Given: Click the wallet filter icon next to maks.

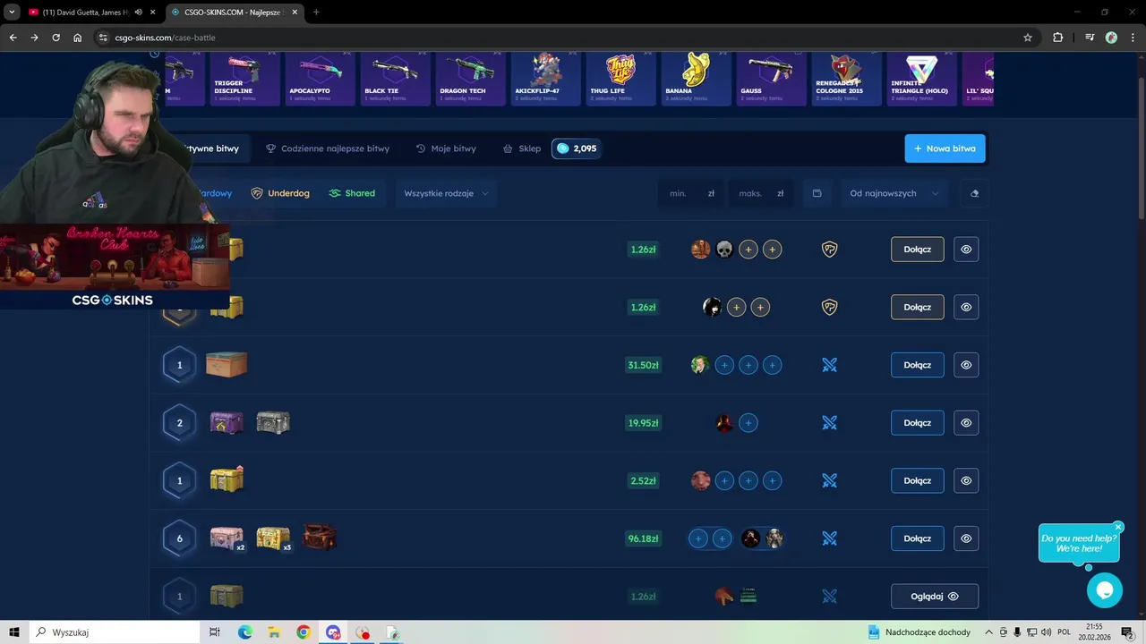Looking at the screenshot, I should click(x=817, y=193).
